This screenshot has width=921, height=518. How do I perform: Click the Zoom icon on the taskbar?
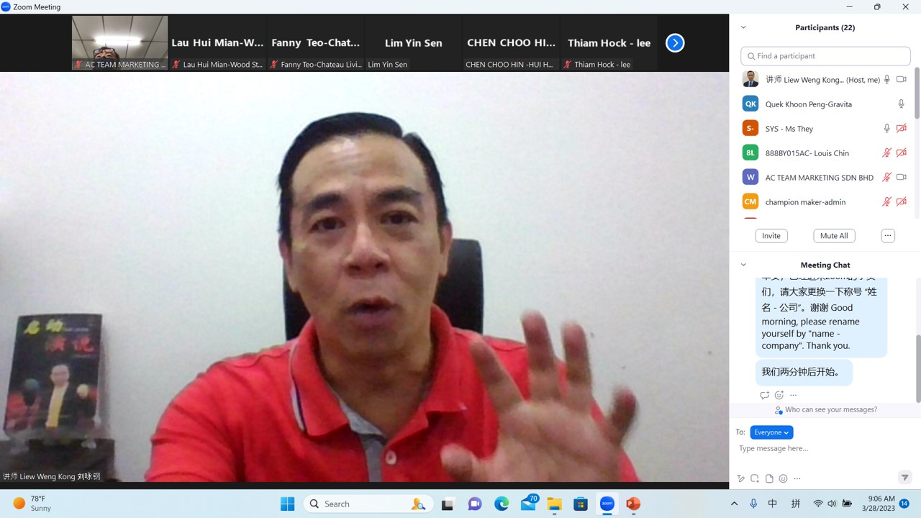(x=607, y=504)
